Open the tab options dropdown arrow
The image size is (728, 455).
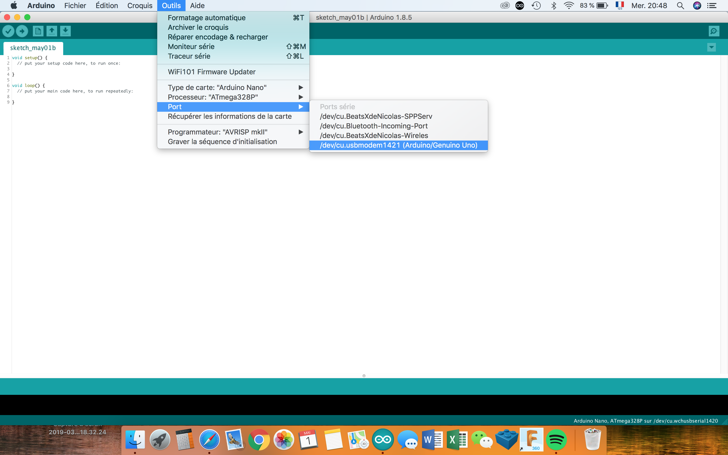click(712, 47)
